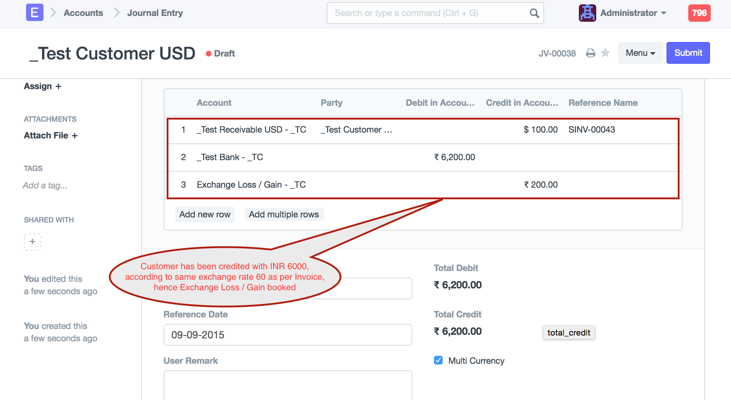Image resolution: width=731 pixels, height=400 pixels.
Task: Open row 3 Exchange Loss / Gain
Action: [251, 185]
